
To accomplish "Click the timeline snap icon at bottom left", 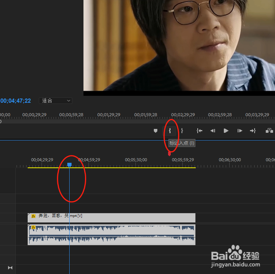I will pyautogui.click(x=10, y=268).
